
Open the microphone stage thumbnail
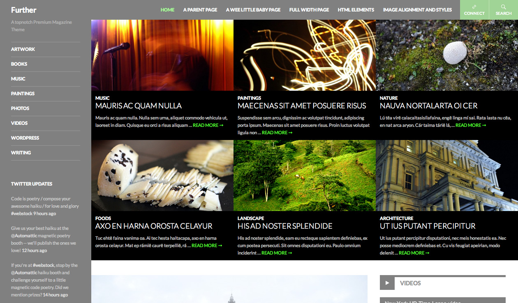click(162, 55)
